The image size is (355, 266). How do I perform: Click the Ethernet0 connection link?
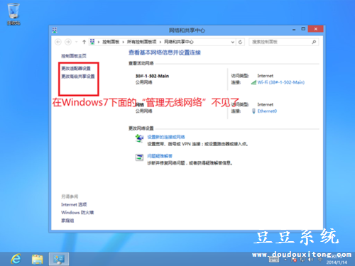pos(267,111)
